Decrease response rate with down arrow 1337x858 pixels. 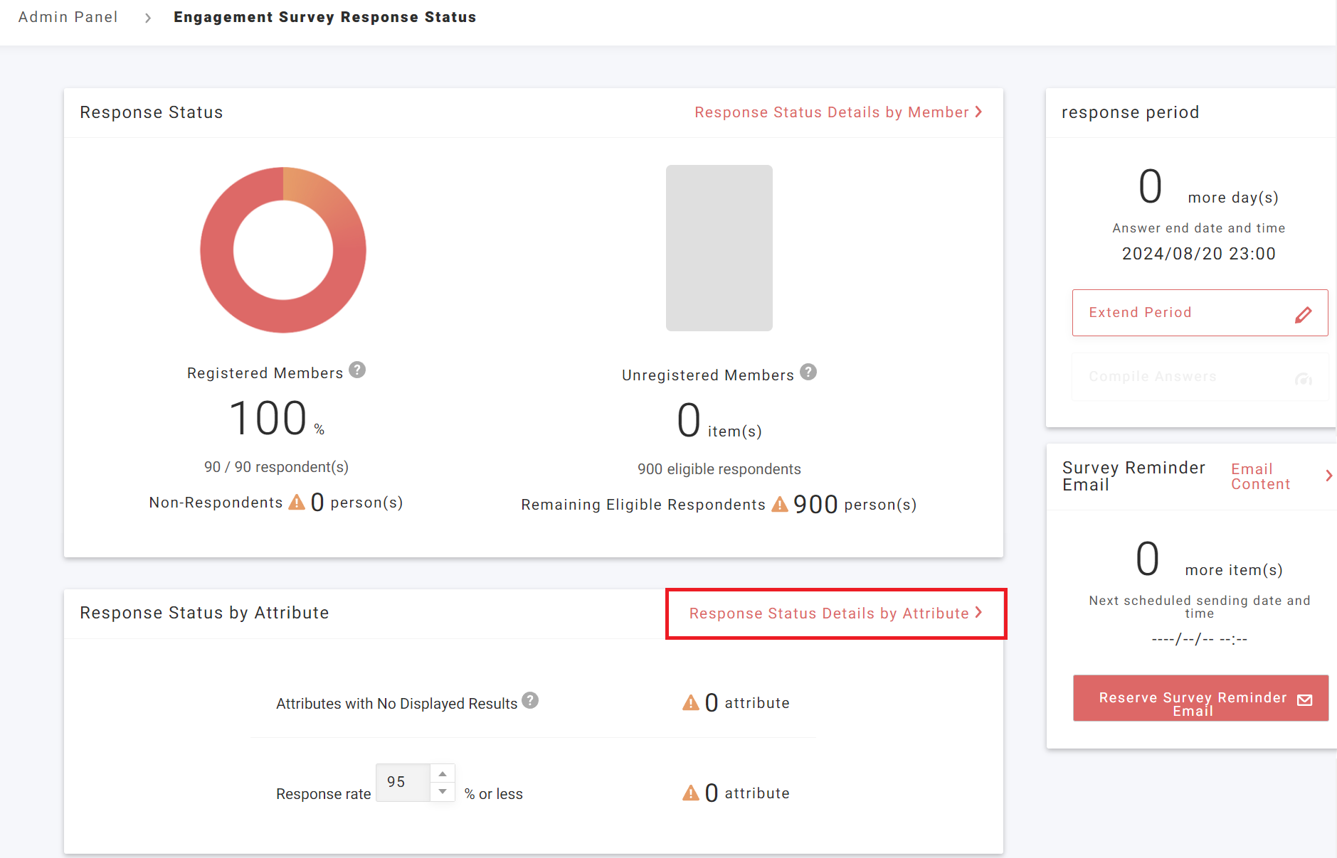pyautogui.click(x=443, y=792)
